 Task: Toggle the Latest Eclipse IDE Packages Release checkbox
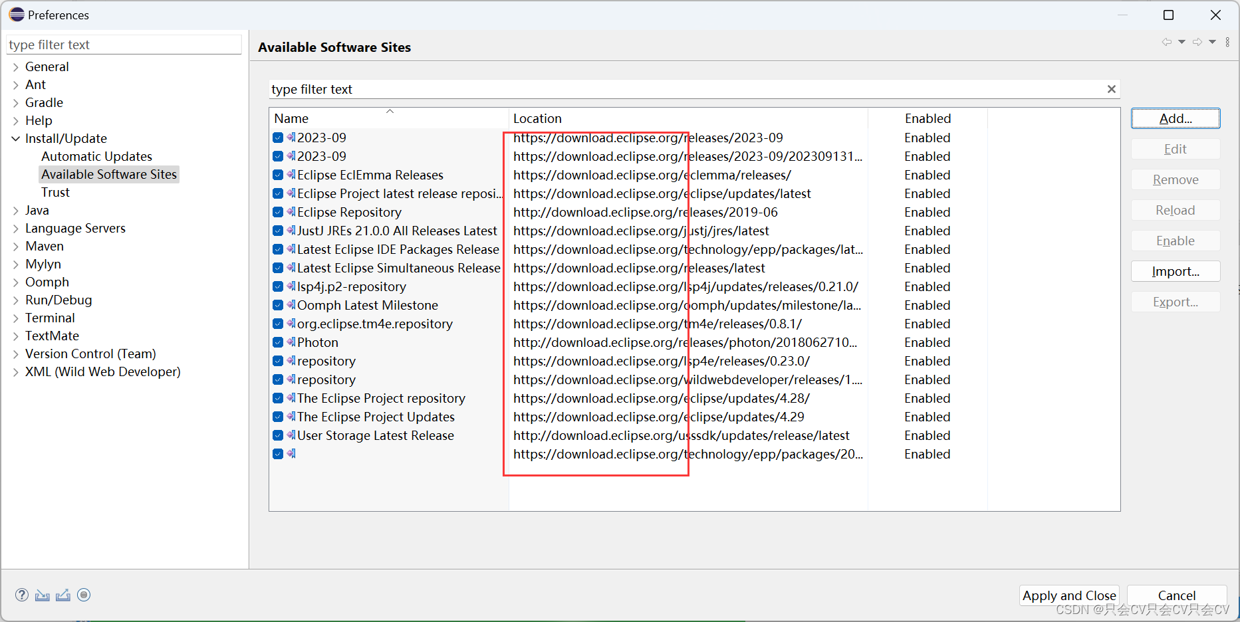click(278, 249)
